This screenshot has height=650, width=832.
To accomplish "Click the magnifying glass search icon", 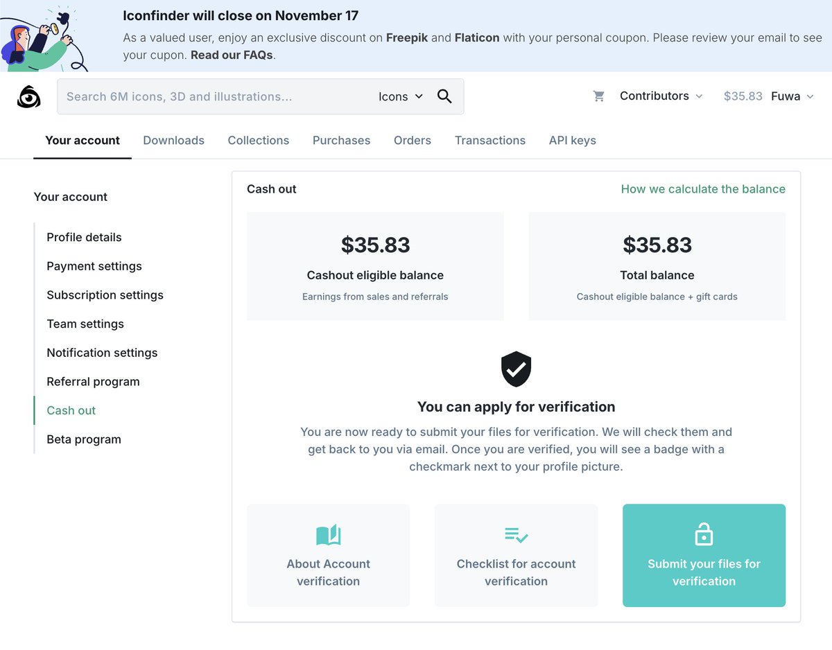I will coord(444,96).
